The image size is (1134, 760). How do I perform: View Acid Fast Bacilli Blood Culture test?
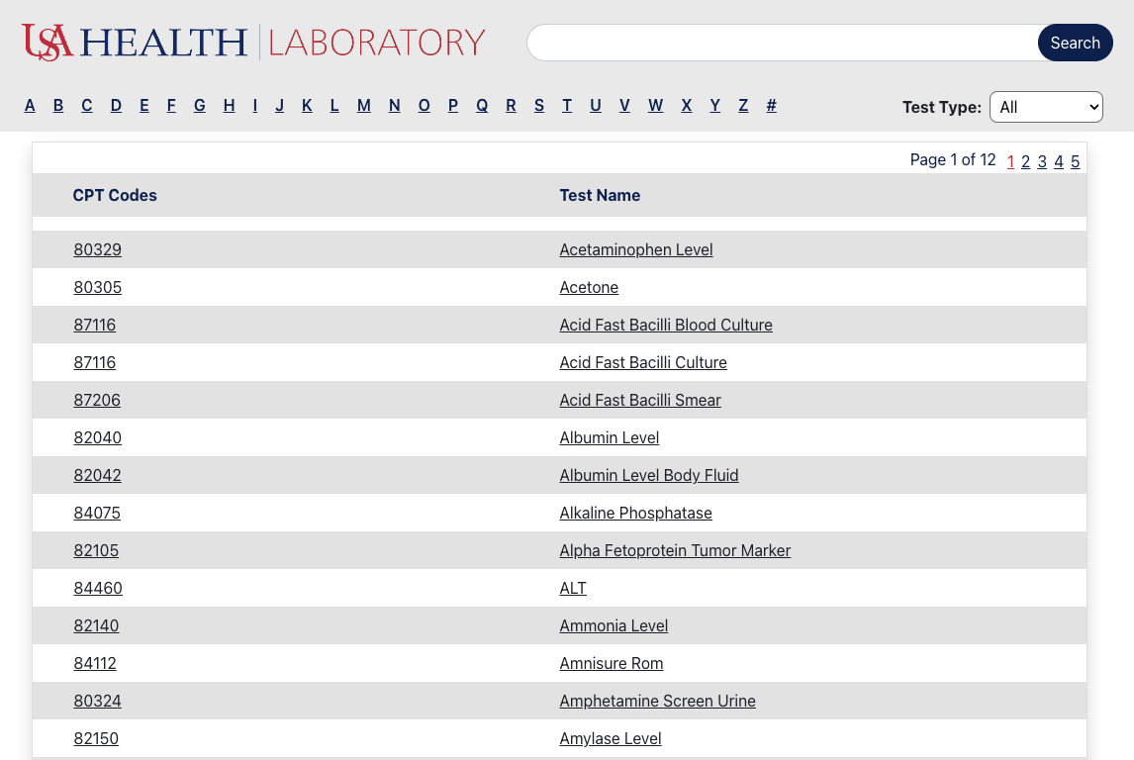666,326
